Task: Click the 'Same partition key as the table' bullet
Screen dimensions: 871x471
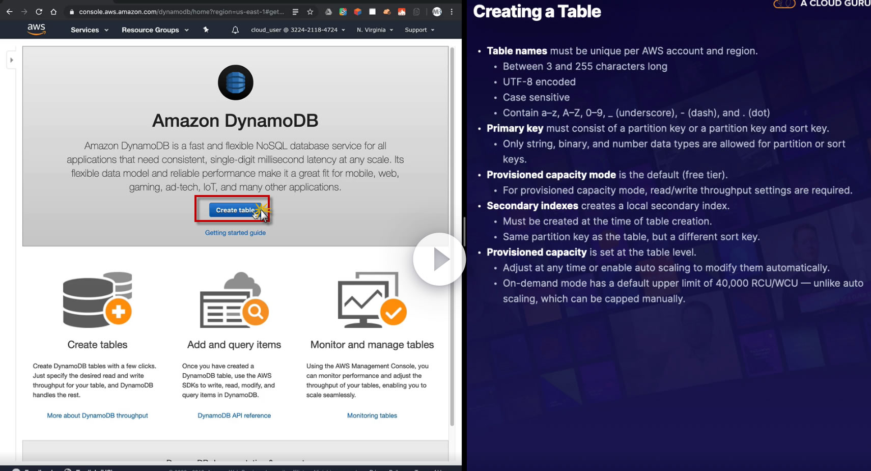Action: click(631, 237)
